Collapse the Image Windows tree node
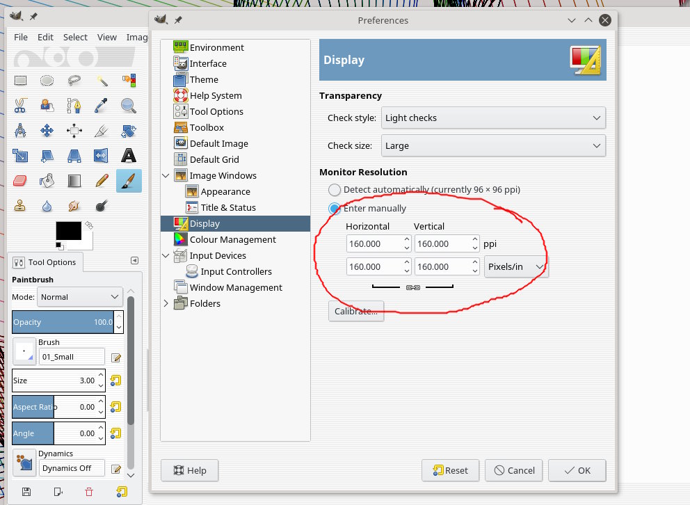This screenshot has height=505, width=690. (x=166, y=175)
